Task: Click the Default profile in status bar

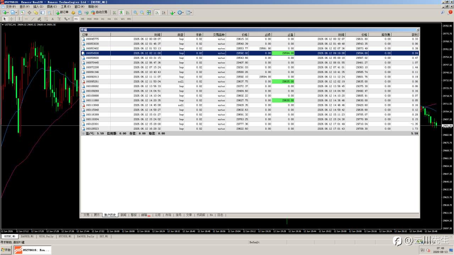Action: (x=254, y=242)
